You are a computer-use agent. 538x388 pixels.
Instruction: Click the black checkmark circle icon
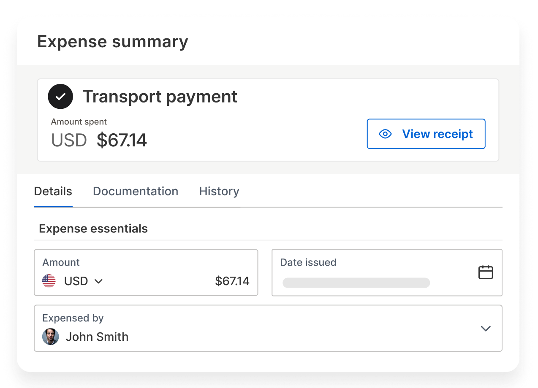(60, 97)
